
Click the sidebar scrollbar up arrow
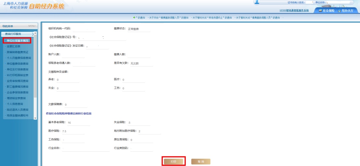35,33
